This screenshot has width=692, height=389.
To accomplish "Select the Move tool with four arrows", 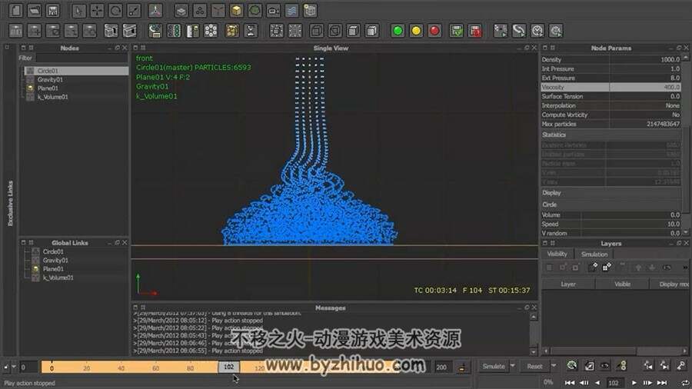I will pyautogui.click(x=97, y=10).
